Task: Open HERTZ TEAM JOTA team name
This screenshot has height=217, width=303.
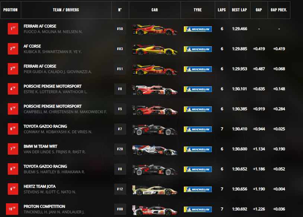Action: pos(39,186)
